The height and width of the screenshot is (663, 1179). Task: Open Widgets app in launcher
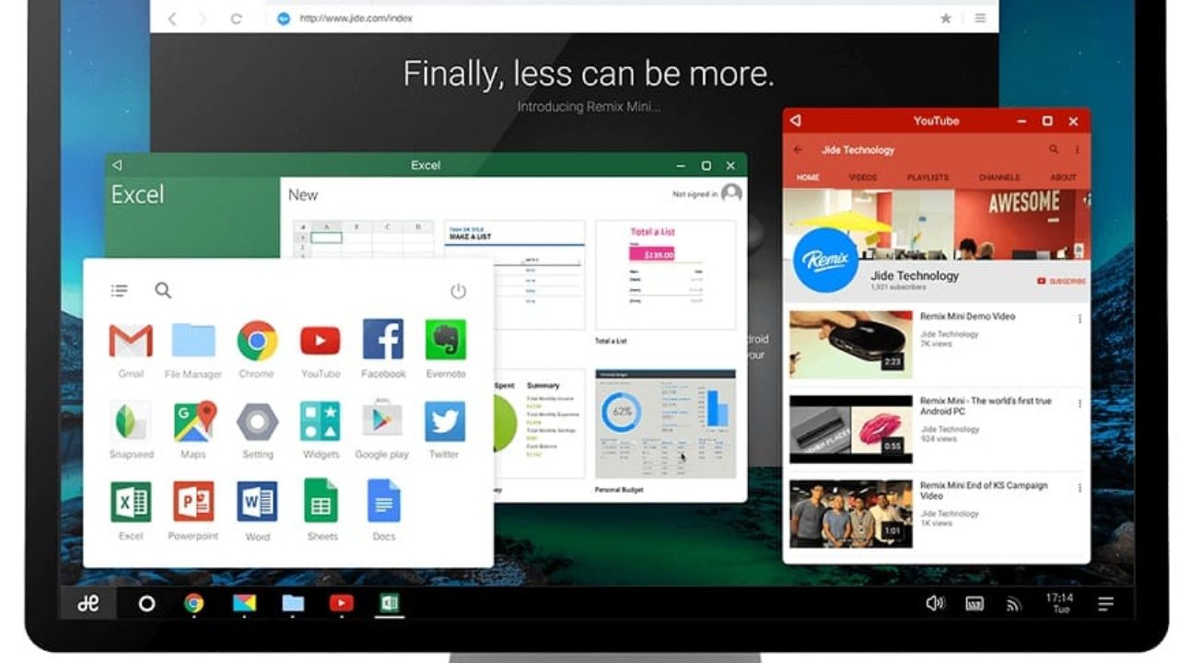320,422
